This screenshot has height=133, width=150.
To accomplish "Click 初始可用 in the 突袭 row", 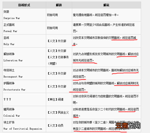I will click(52, 15).
